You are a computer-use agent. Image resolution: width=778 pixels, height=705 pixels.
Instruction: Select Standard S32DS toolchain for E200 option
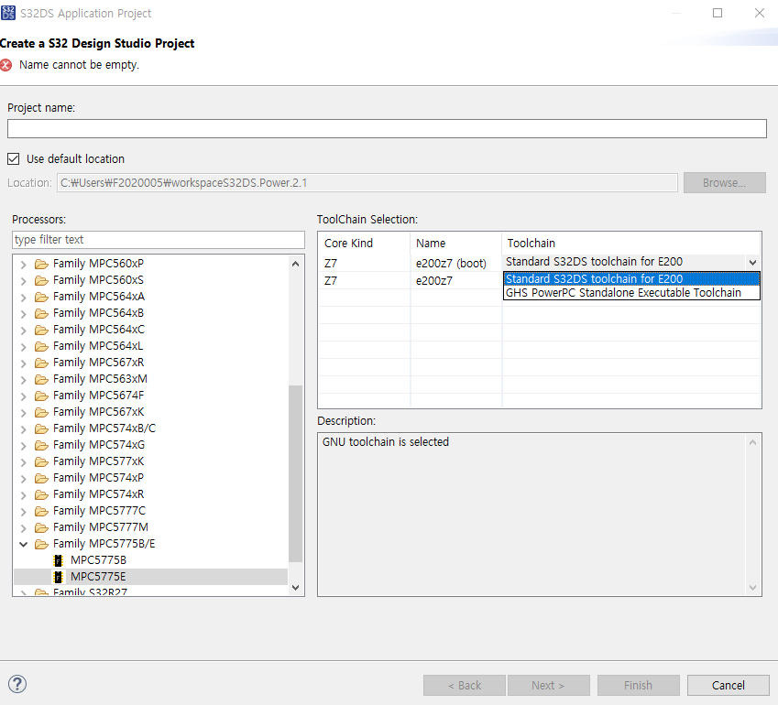coord(630,281)
